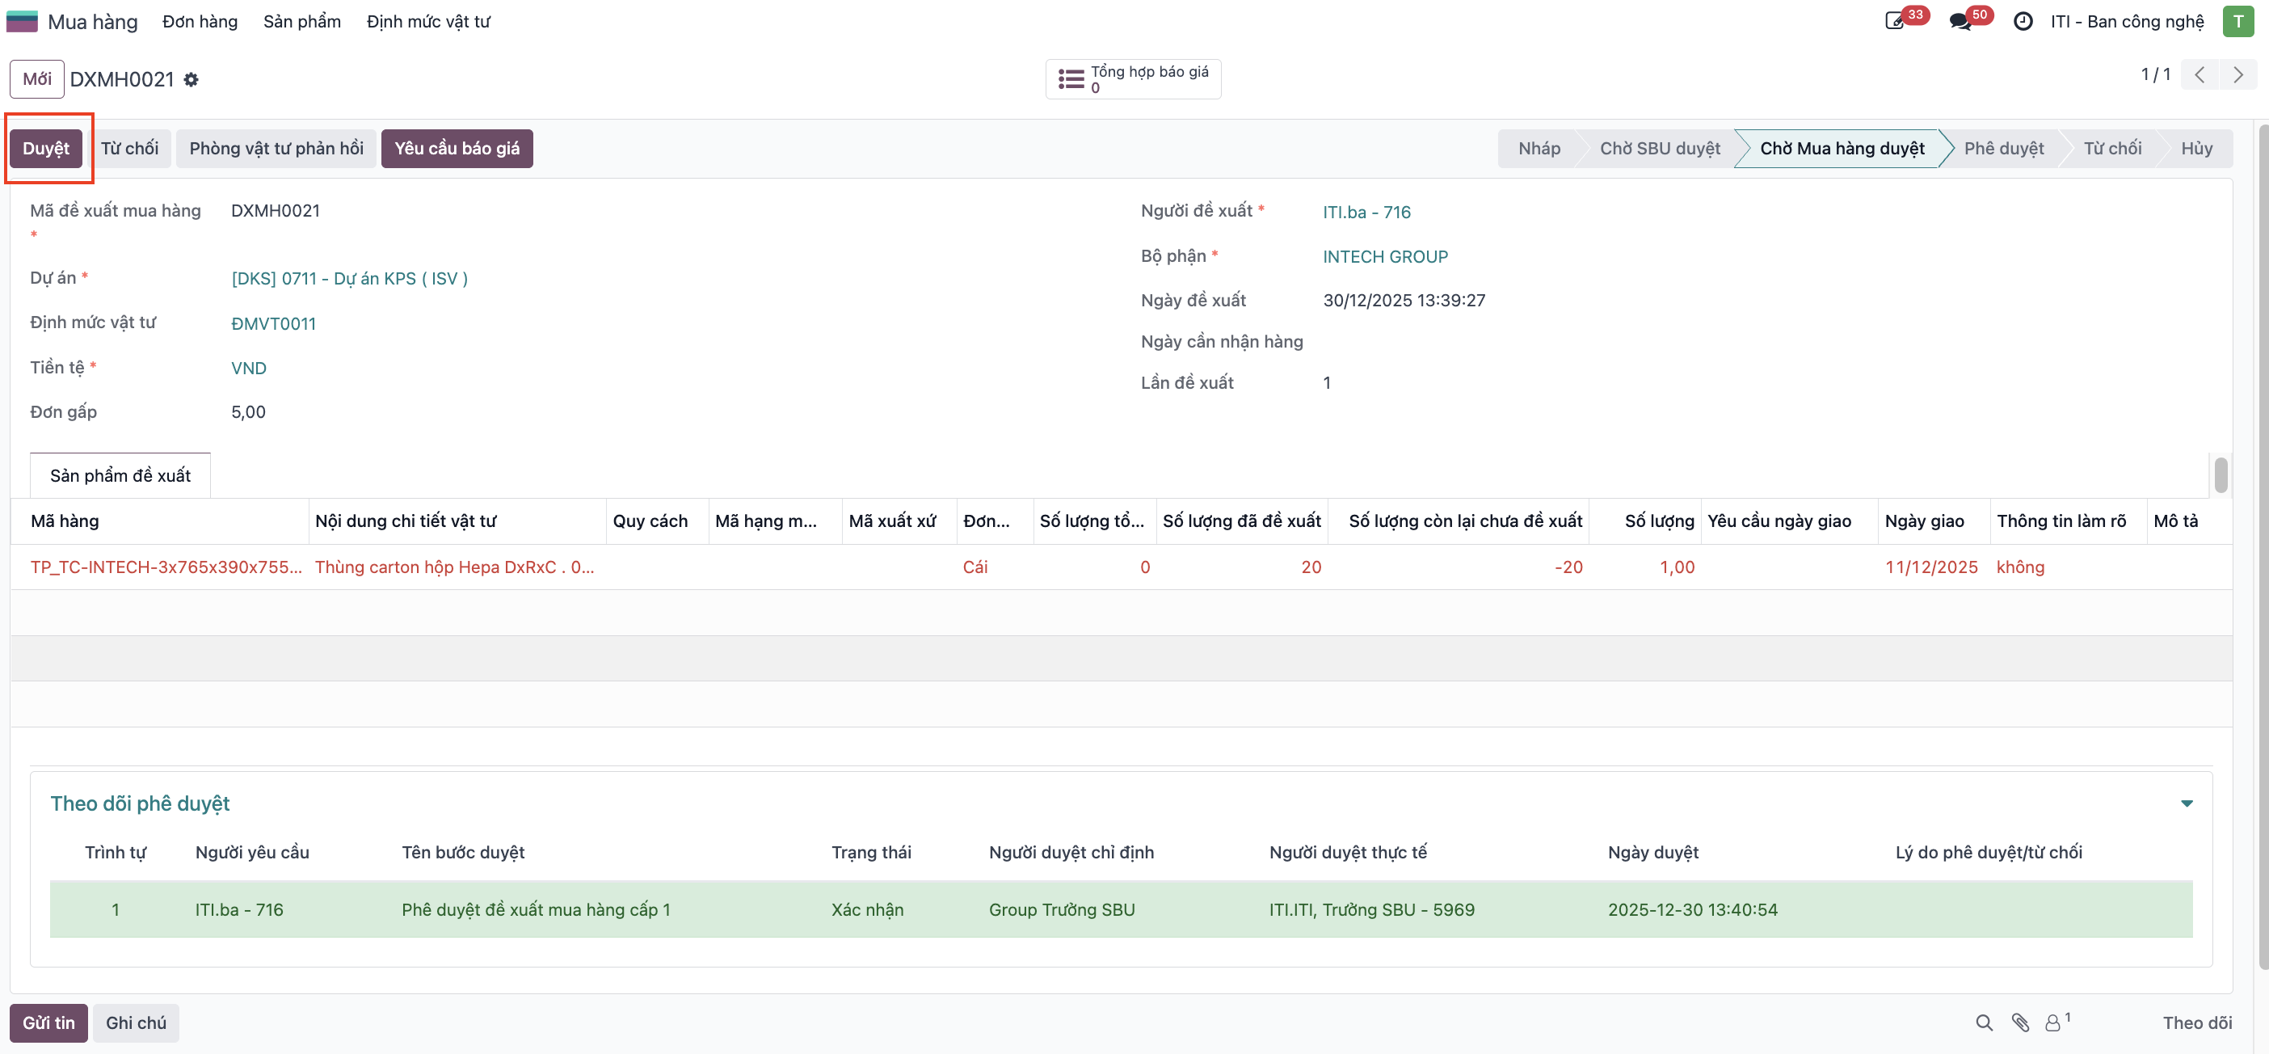Open proposer link ITI.ba - 716

click(1366, 212)
